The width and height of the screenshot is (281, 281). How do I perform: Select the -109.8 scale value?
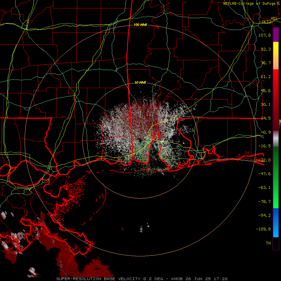point(263,229)
